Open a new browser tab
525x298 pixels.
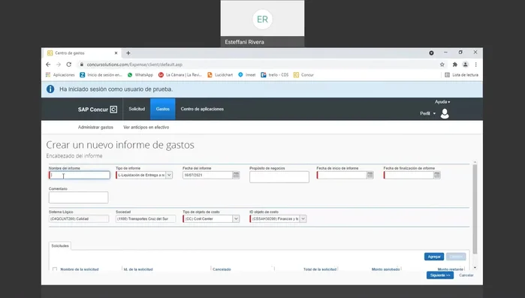tap(128, 53)
